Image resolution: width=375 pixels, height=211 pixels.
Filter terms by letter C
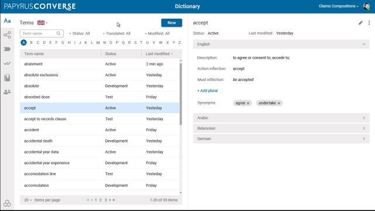[x=37, y=43]
